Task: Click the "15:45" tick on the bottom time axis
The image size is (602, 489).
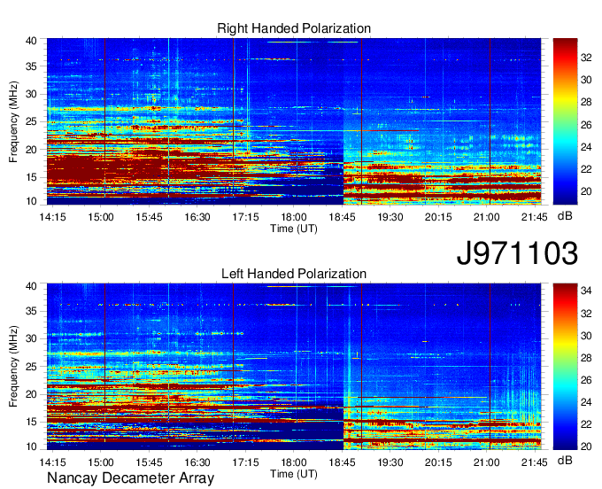Action: 149,462
